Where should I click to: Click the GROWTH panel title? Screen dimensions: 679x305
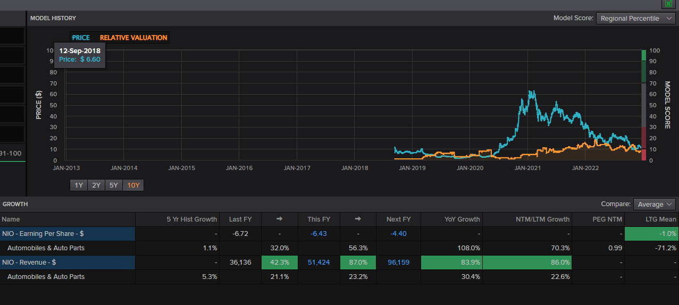(15, 204)
